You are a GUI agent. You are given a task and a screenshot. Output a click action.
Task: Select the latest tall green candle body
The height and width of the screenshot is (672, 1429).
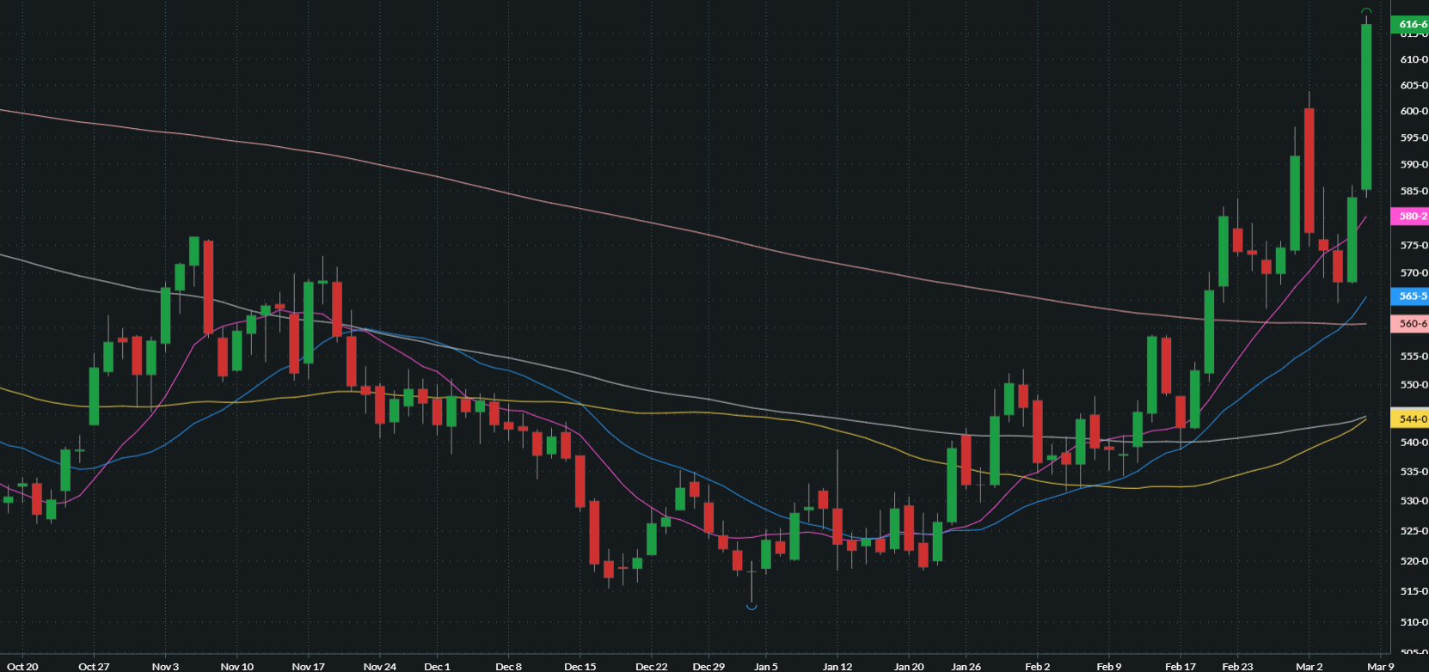[x=1366, y=107]
